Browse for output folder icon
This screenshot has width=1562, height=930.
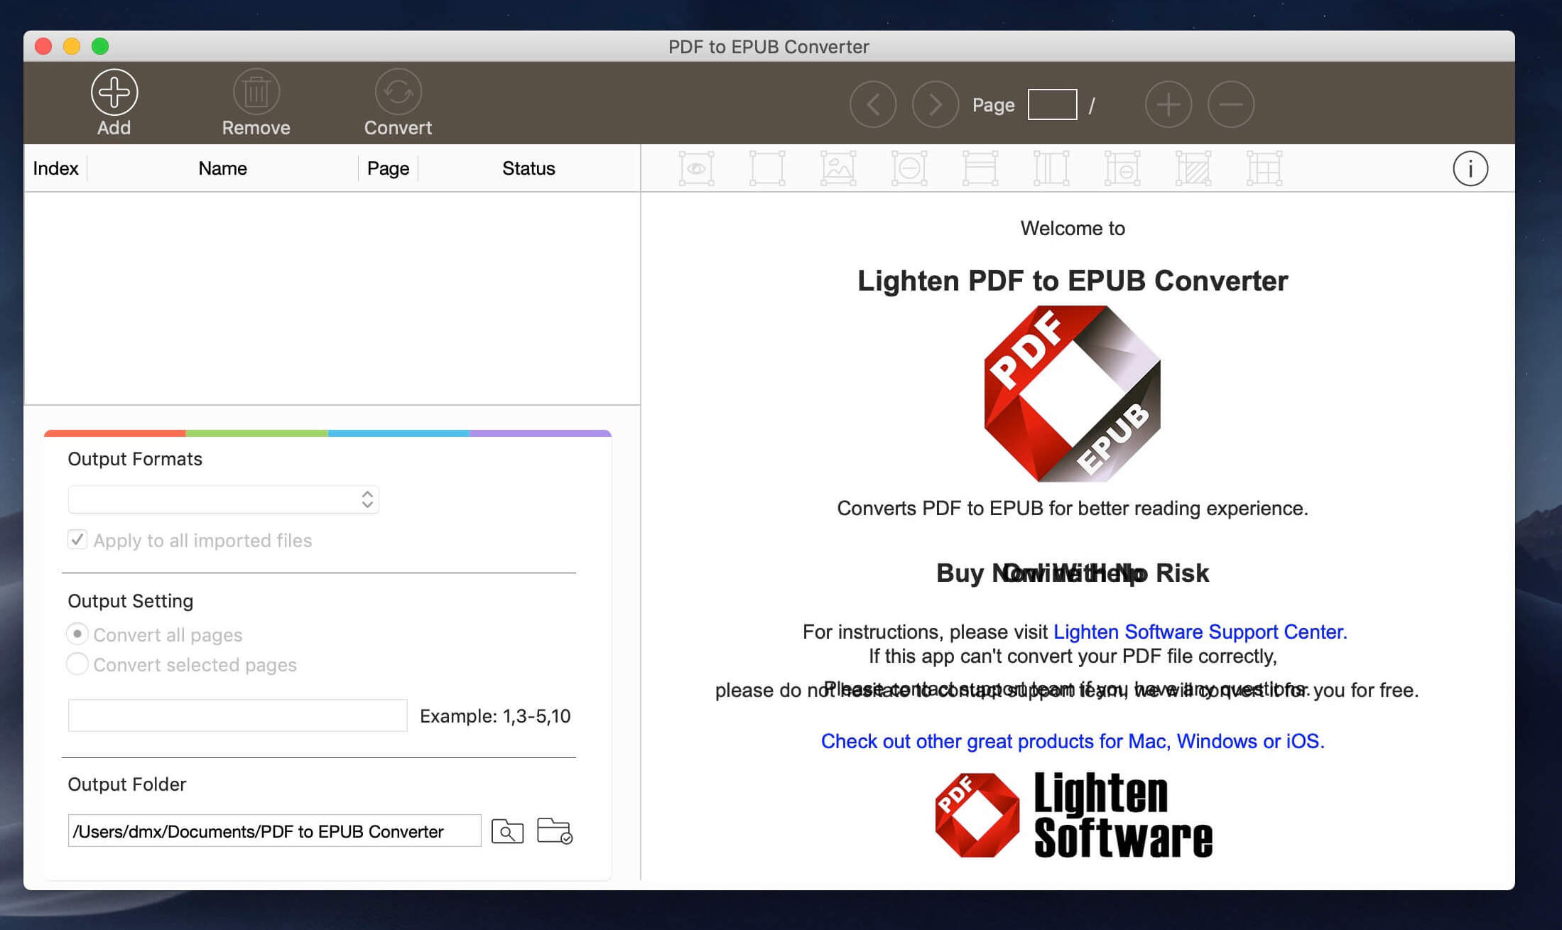pos(507,831)
